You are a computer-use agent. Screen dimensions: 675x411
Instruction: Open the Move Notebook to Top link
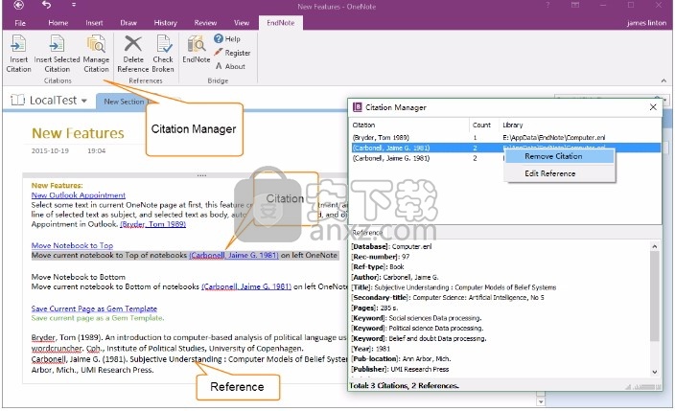72,245
